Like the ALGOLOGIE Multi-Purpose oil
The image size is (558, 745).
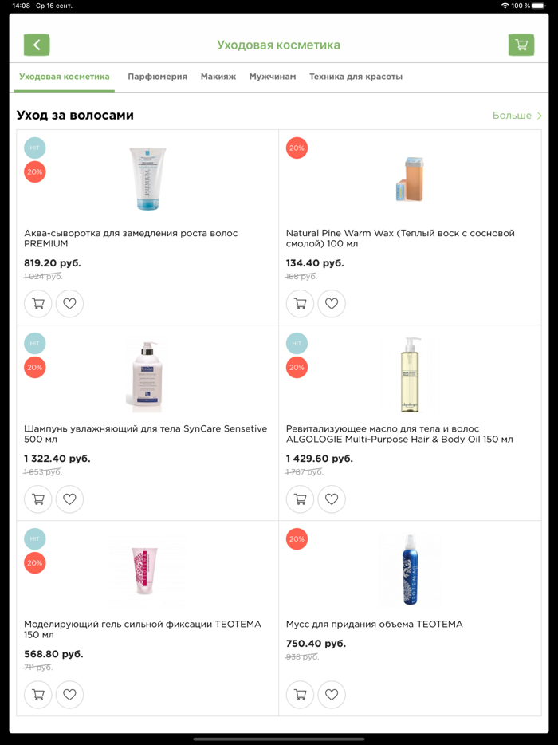pos(332,499)
